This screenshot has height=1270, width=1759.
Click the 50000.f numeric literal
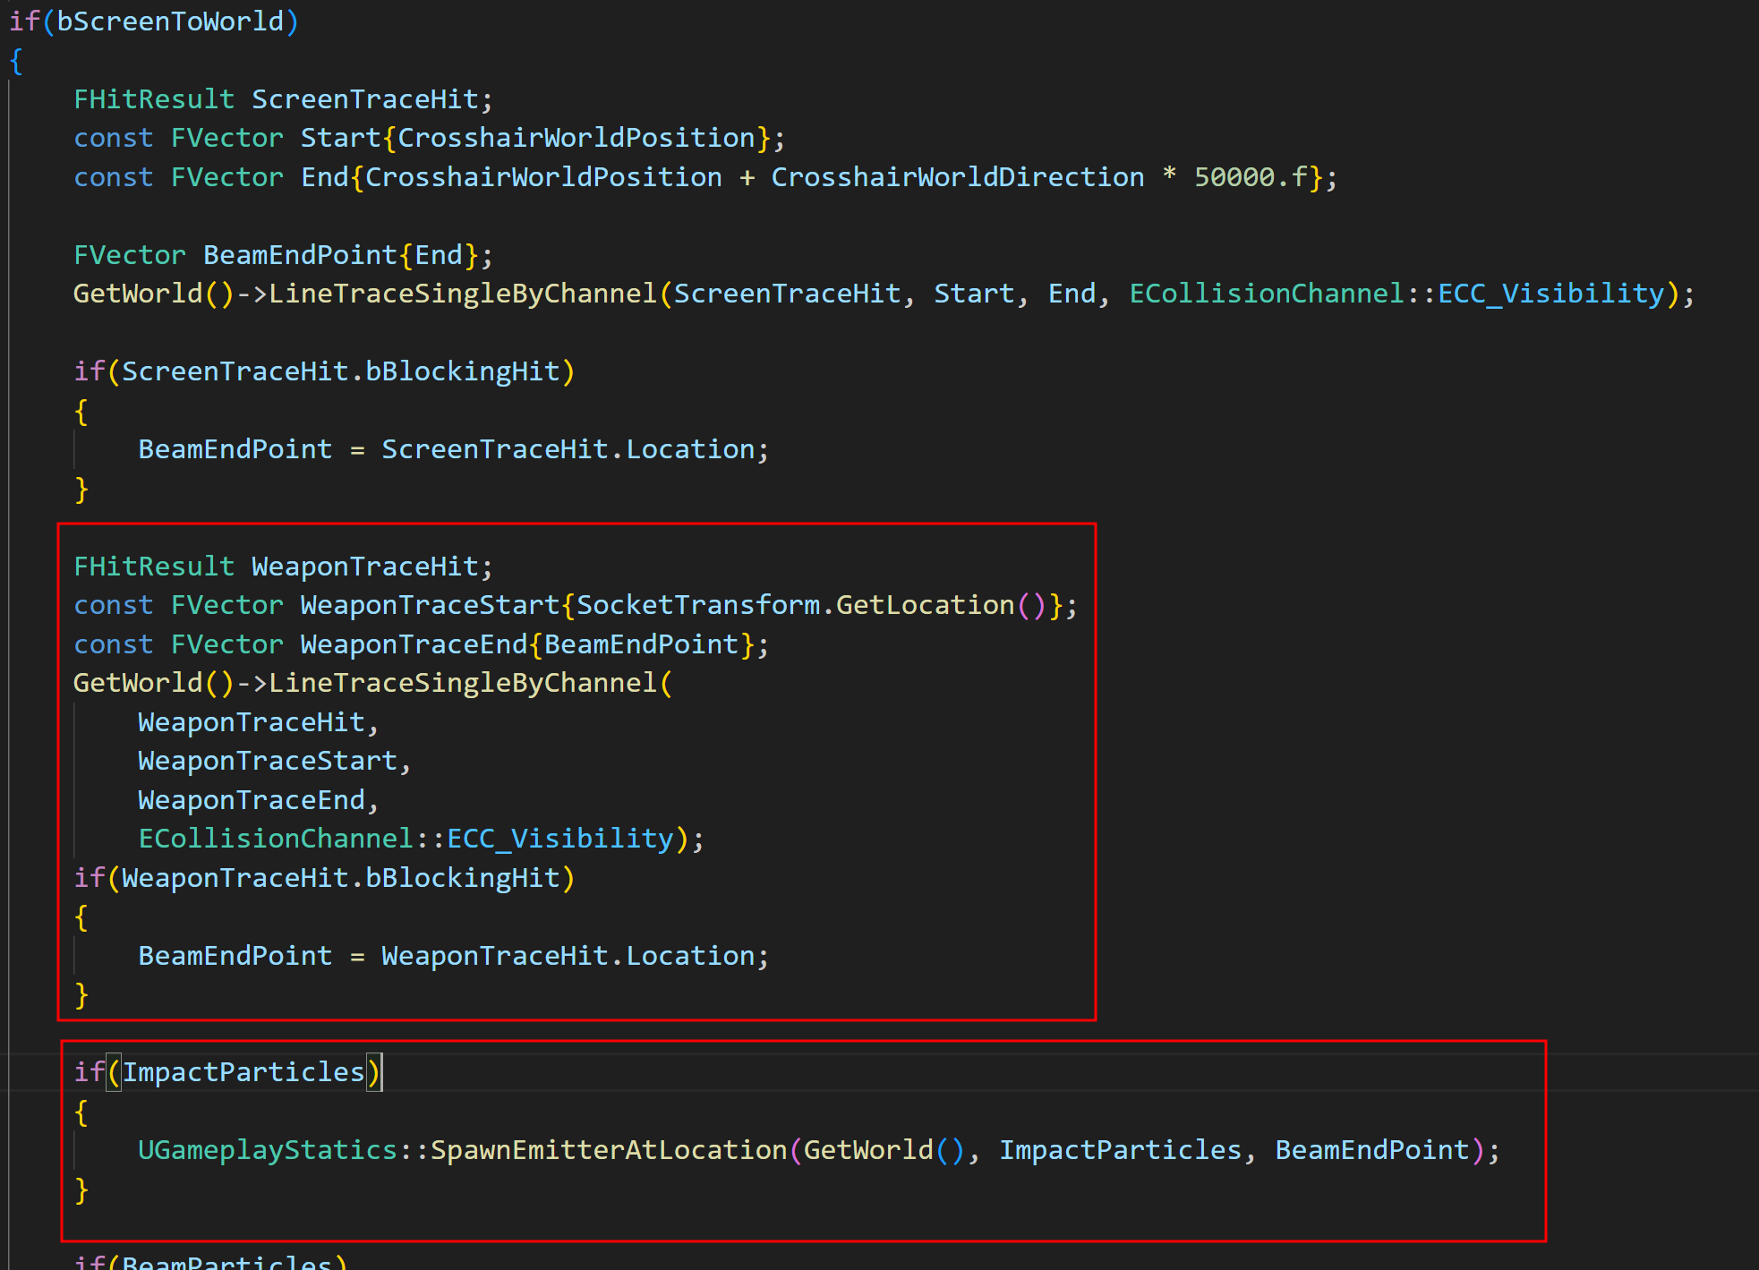point(1251,177)
